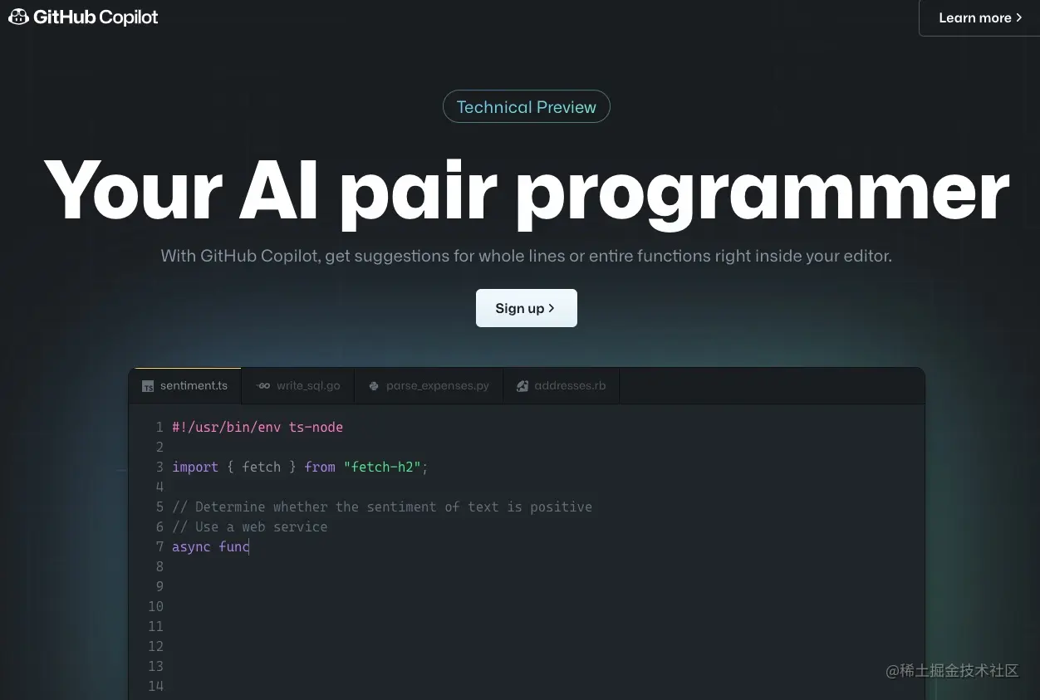Click the "// Determine whether the sentiment" comment line
The height and width of the screenshot is (700, 1040).
(382, 507)
